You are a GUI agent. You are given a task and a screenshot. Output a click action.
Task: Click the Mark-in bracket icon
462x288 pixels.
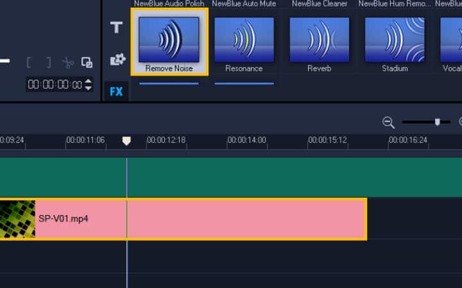point(30,62)
